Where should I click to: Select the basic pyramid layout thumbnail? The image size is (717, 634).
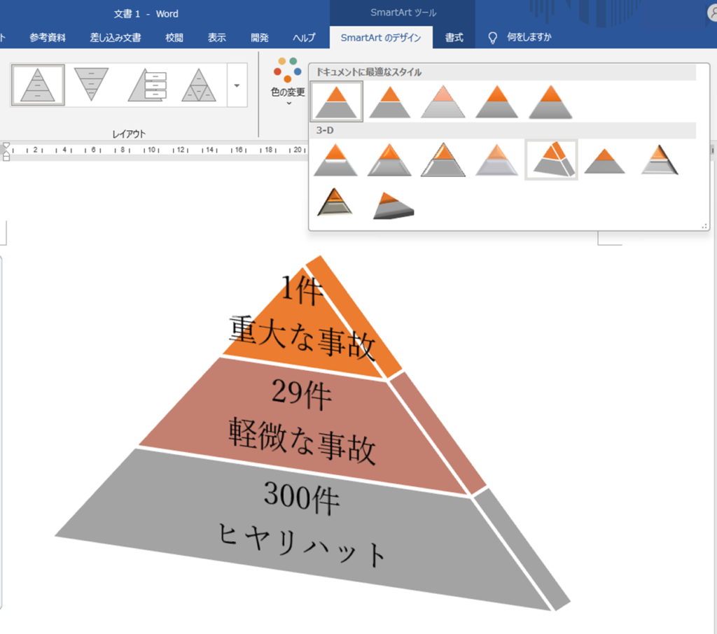tap(37, 85)
